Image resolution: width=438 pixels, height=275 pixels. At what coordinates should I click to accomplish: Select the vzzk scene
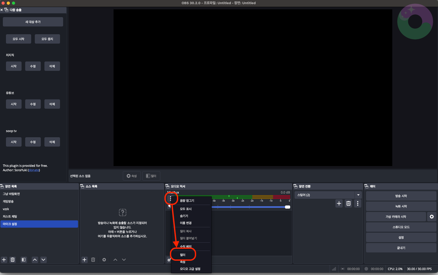(x=39, y=209)
